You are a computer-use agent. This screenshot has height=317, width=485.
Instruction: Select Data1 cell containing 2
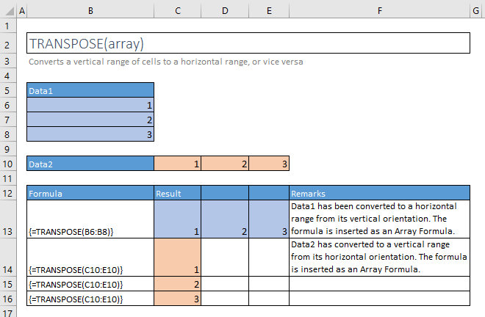(90, 120)
